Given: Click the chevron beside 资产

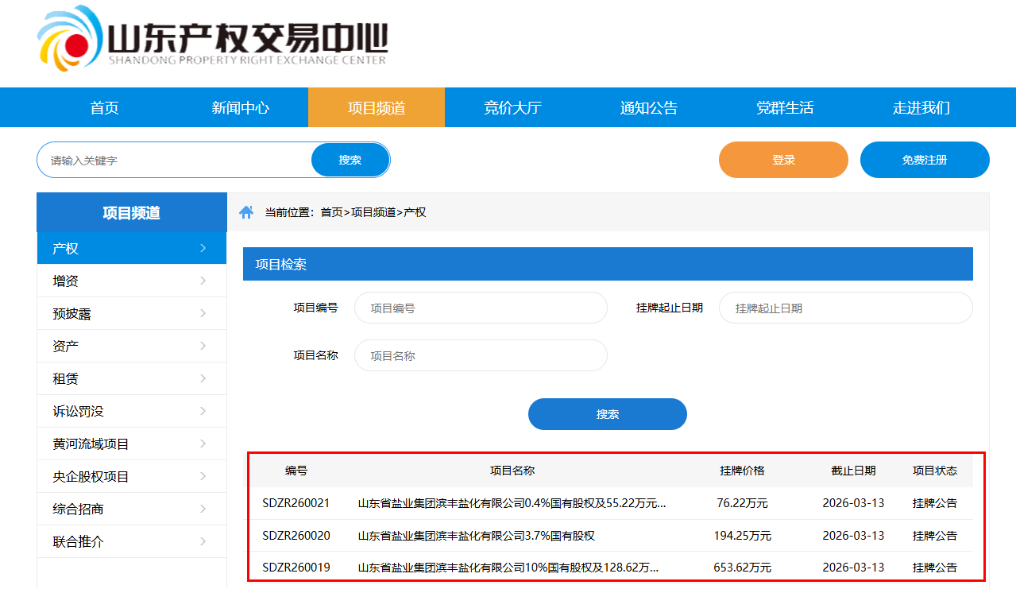Looking at the screenshot, I should pos(203,347).
